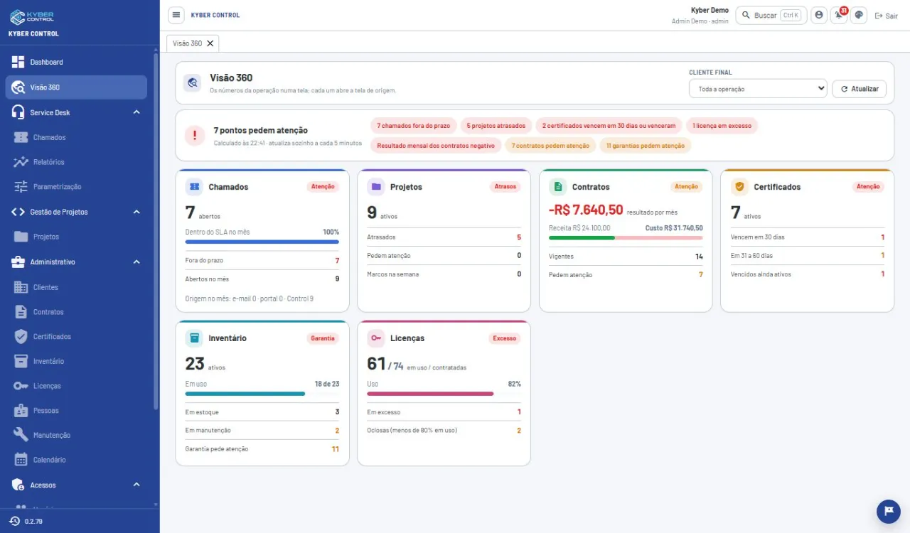Open the user profile icon
This screenshot has width=910, height=533.
(819, 15)
